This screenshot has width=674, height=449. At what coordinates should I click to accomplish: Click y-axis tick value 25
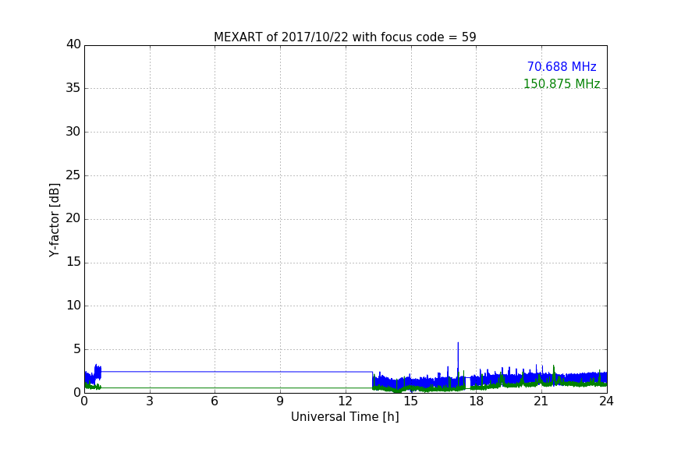[73, 175]
